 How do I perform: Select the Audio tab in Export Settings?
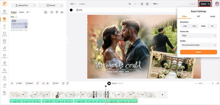pyautogui.click(x=213, y=16)
